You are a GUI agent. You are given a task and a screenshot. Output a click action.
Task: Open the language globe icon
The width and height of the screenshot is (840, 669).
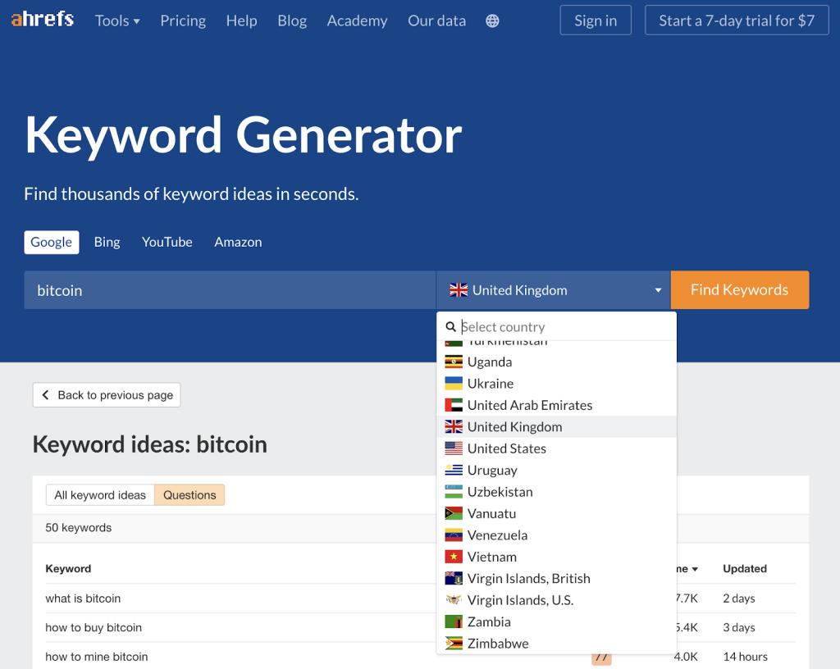coord(492,20)
